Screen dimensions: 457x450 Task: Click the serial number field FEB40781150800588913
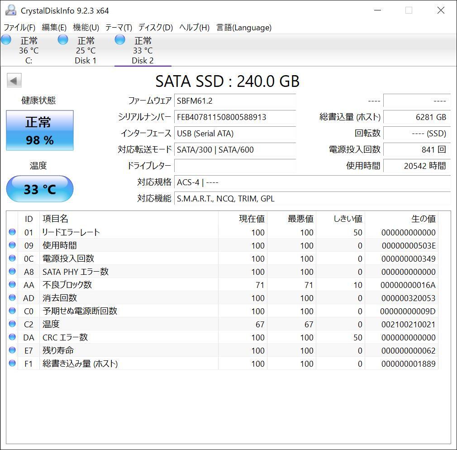[235, 117]
